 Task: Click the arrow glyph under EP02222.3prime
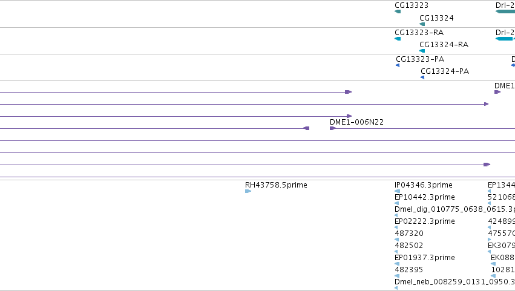point(396,227)
